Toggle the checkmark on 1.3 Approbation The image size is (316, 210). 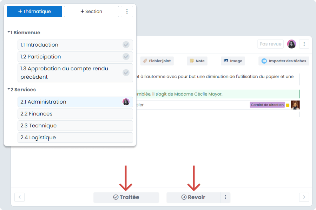pos(126,72)
